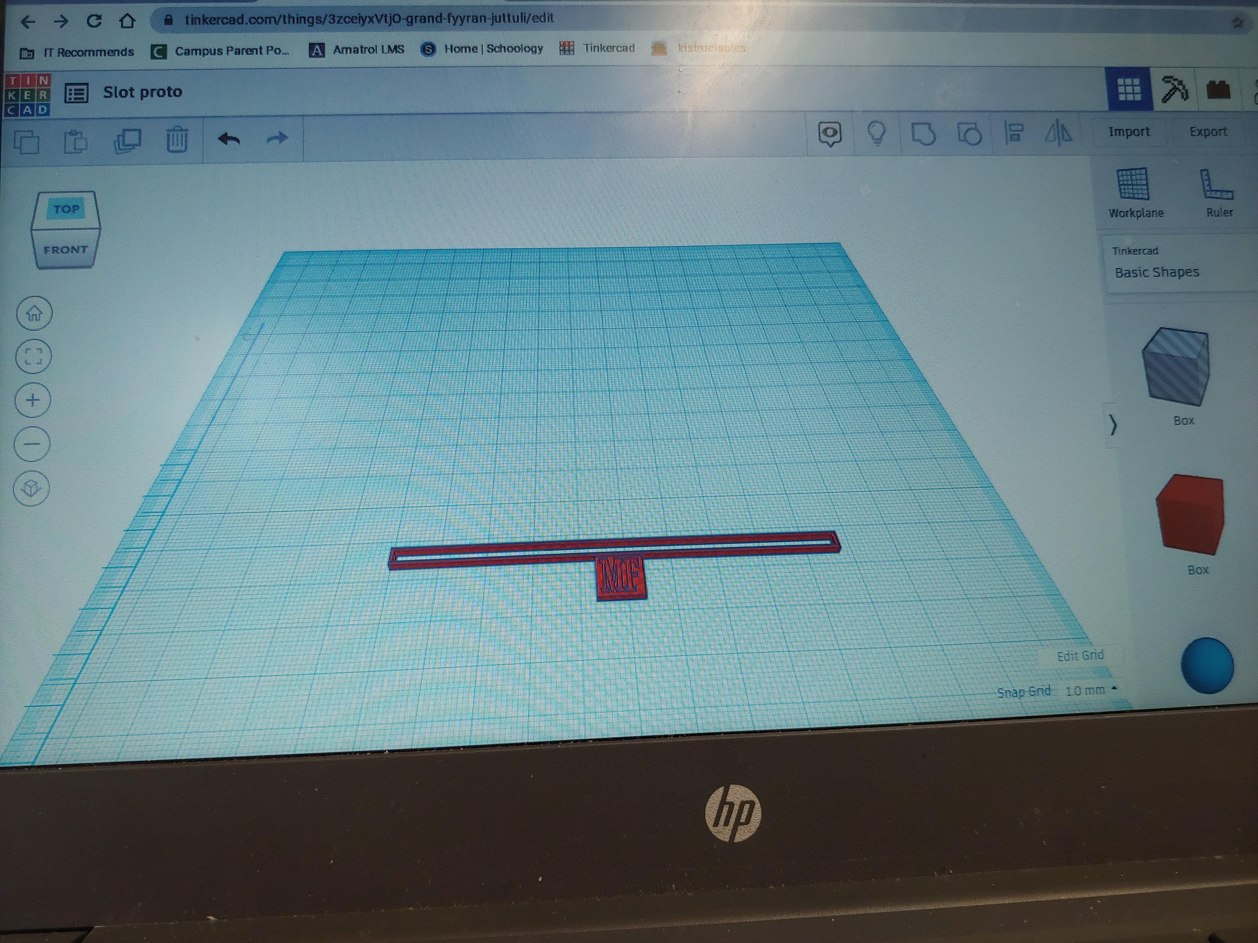
Task: Click the Copy icon in toolbar
Action: click(26, 141)
